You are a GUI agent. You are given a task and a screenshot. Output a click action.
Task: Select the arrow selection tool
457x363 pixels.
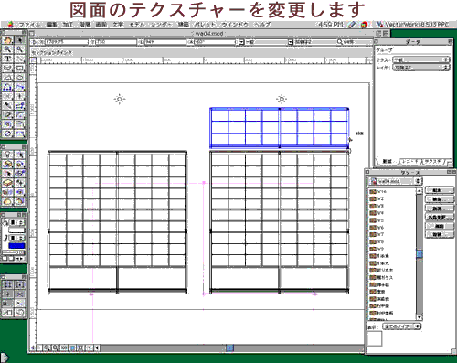(x=19, y=40)
